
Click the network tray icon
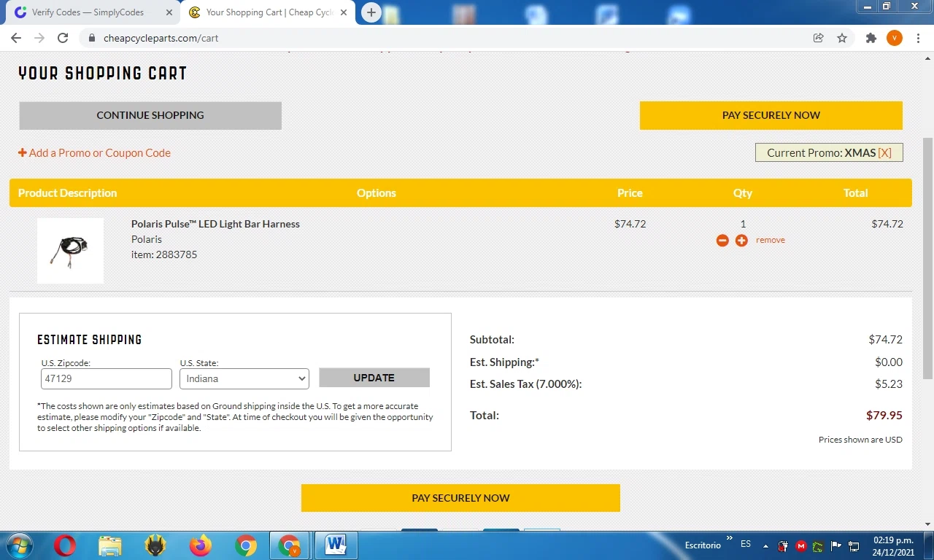pos(854,546)
